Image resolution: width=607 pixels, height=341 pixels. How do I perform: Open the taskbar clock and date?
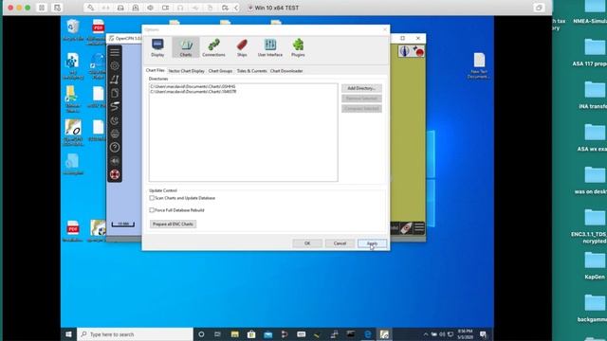click(x=466, y=334)
